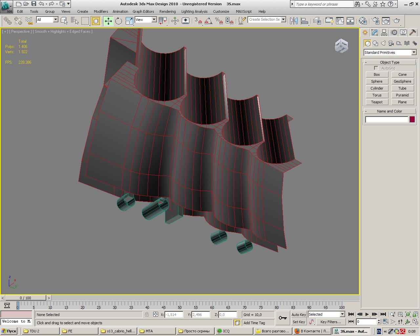Open the Rendering menu
Image resolution: width=420 pixels, height=336 pixels.
tap(167, 11)
